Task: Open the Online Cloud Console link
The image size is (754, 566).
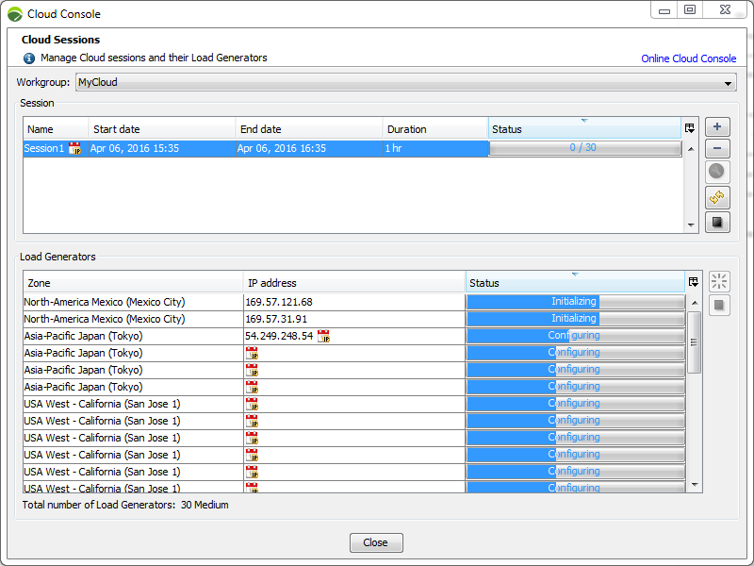Action: (688, 58)
